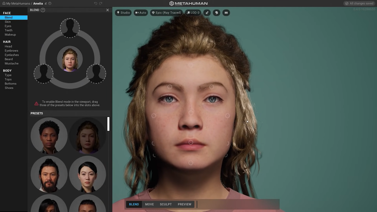Click the BLEND panel title text
Image resolution: width=377 pixels, height=212 pixels.
pos(35,10)
